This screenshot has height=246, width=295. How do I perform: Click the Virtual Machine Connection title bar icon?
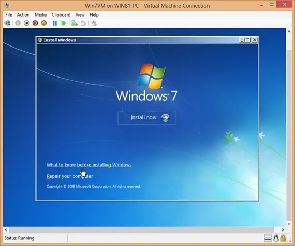pos(7,5)
